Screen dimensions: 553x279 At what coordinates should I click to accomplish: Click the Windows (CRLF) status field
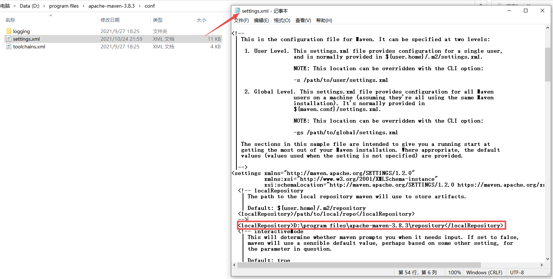coord(484,272)
